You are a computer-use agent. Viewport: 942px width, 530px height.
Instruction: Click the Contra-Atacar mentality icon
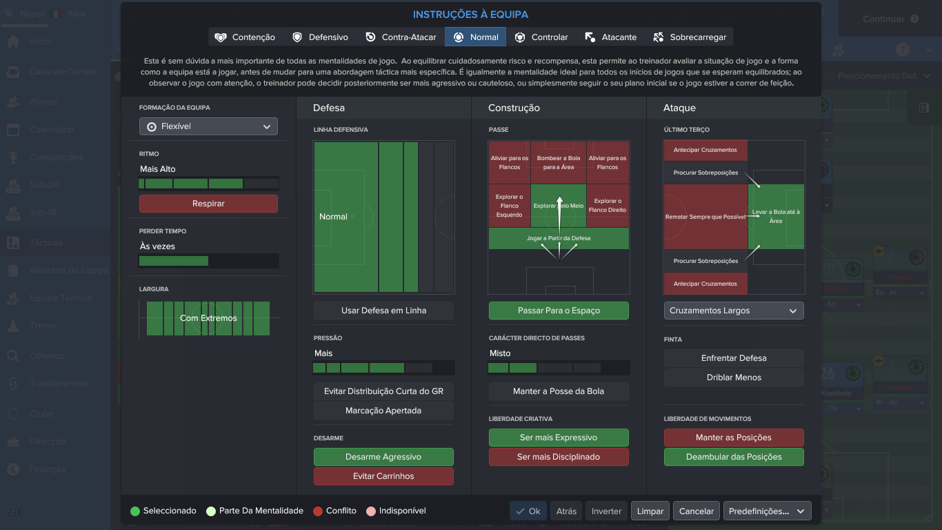click(371, 37)
